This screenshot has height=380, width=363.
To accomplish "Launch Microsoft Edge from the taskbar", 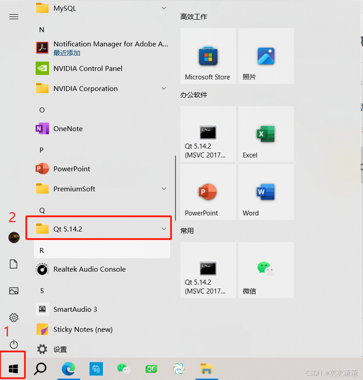I will (69, 369).
